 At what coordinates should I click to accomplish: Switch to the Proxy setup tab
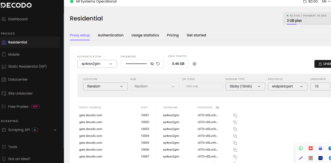point(80,35)
